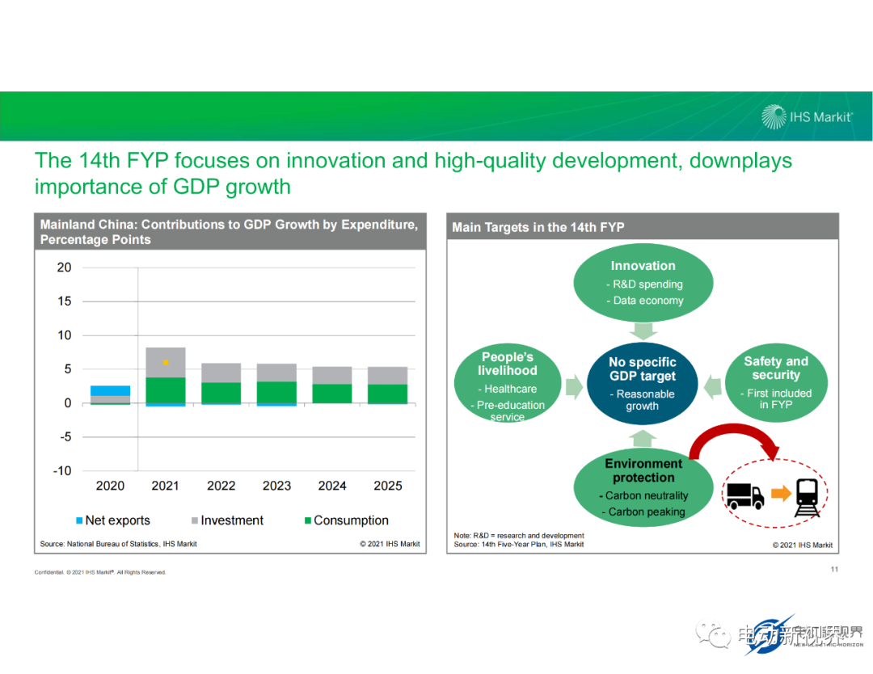873x674 pixels.
Task: Click the x-axis label '2023'
Action: [276, 486]
